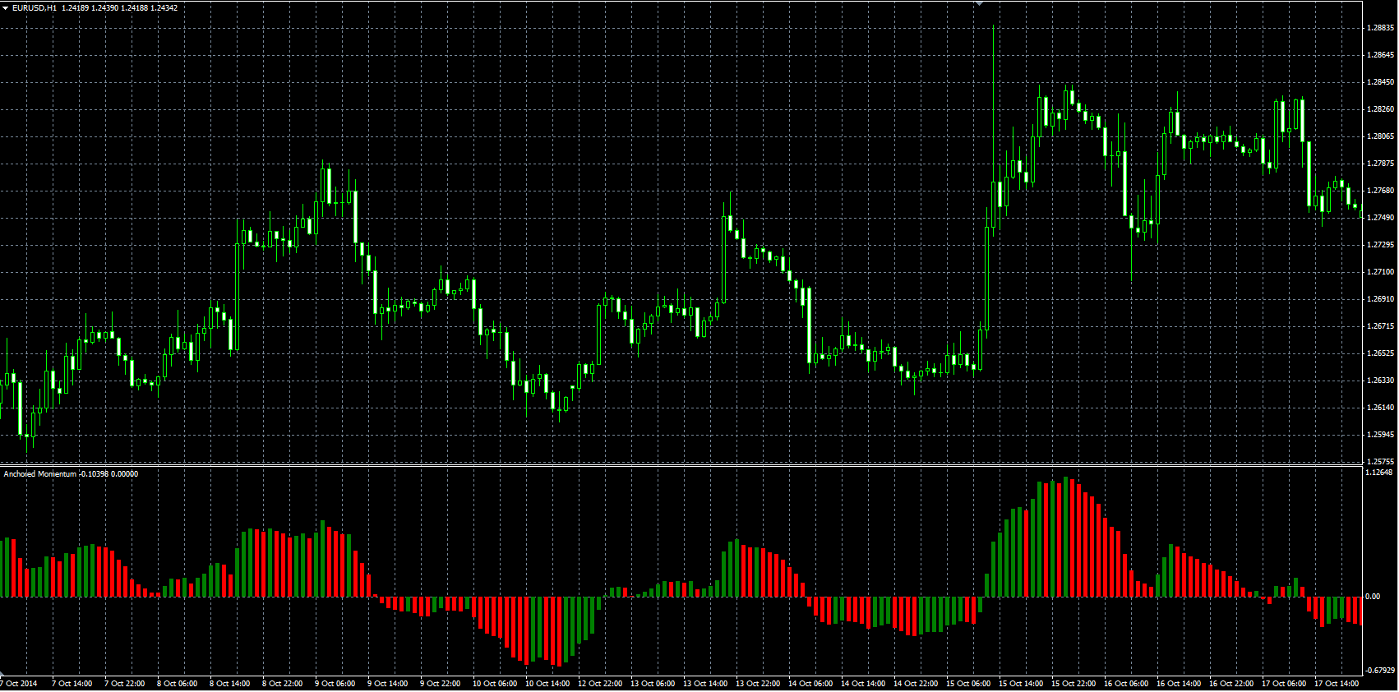Click the 13 Oct 22:00 time label
This screenshot has height=692, width=1399.
pos(758,684)
